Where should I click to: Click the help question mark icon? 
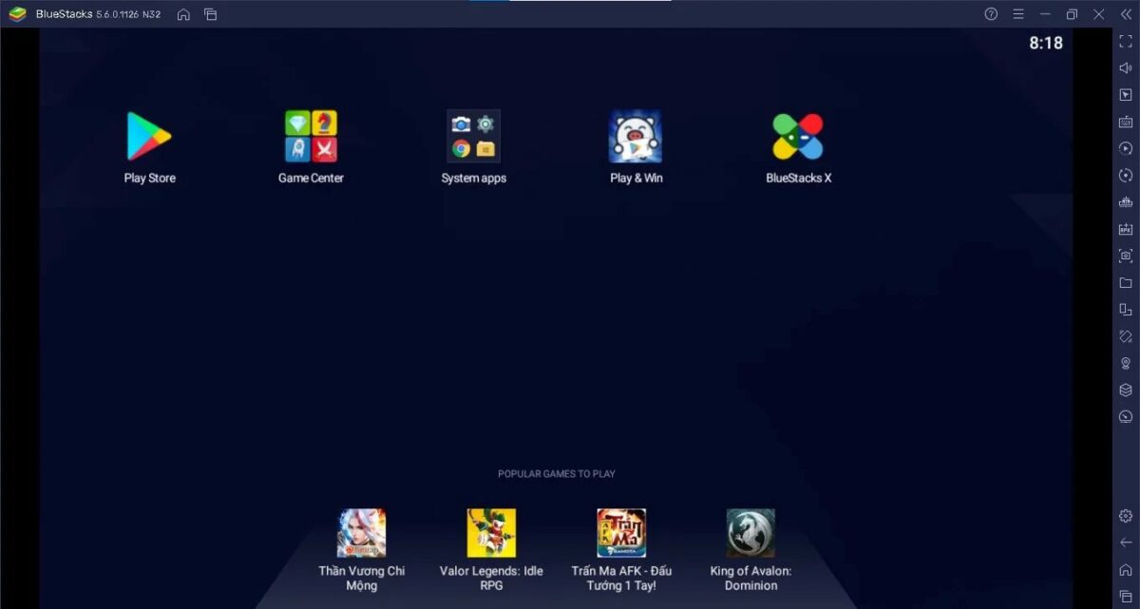[x=991, y=14]
